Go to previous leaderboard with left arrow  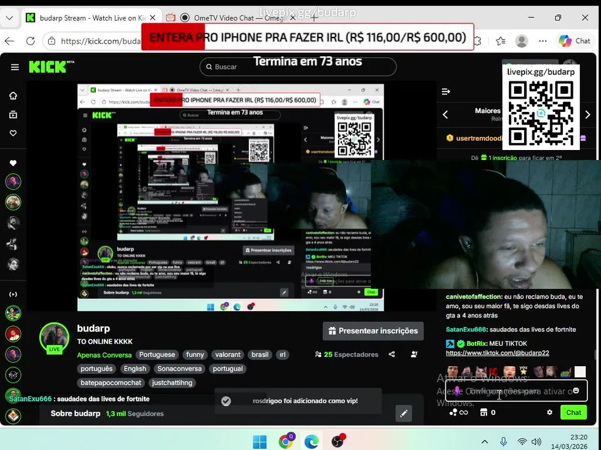(445, 114)
